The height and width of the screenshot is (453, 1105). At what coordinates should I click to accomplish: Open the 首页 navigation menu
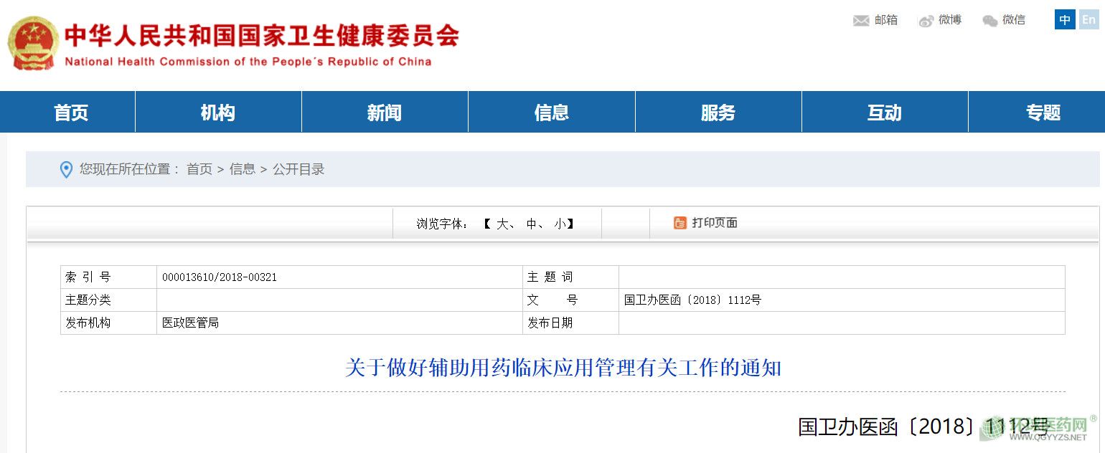coord(71,113)
